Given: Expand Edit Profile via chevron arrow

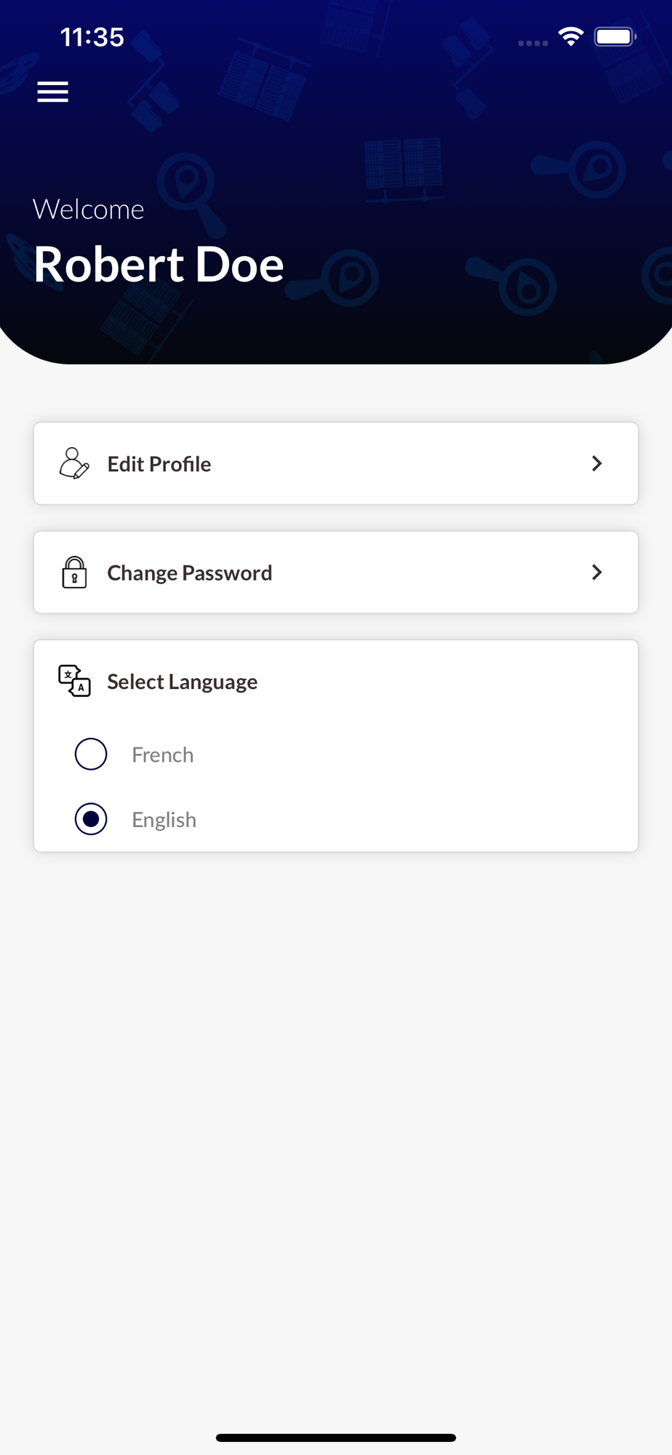Looking at the screenshot, I should click(x=597, y=463).
